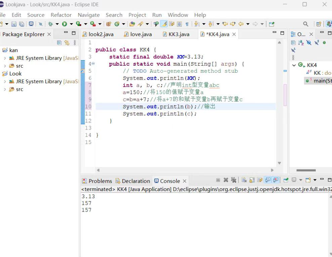Open the Navigate menu
This screenshot has height=257, width=332.
coord(89,15)
